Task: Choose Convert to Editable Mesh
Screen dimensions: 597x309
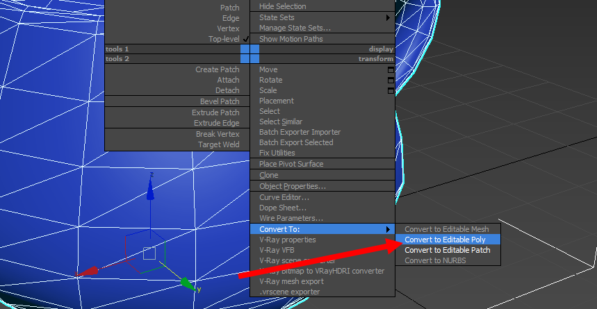Action: click(x=448, y=229)
